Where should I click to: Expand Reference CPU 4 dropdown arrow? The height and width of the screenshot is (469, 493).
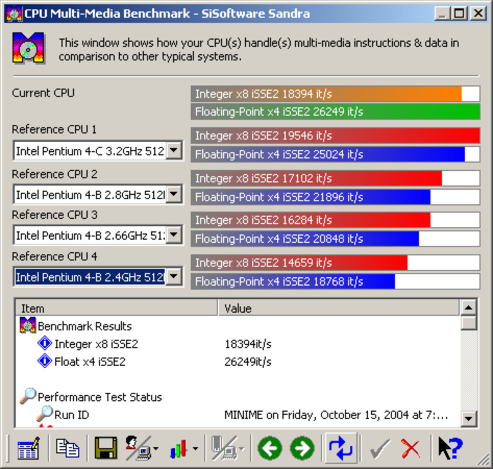pos(174,277)
